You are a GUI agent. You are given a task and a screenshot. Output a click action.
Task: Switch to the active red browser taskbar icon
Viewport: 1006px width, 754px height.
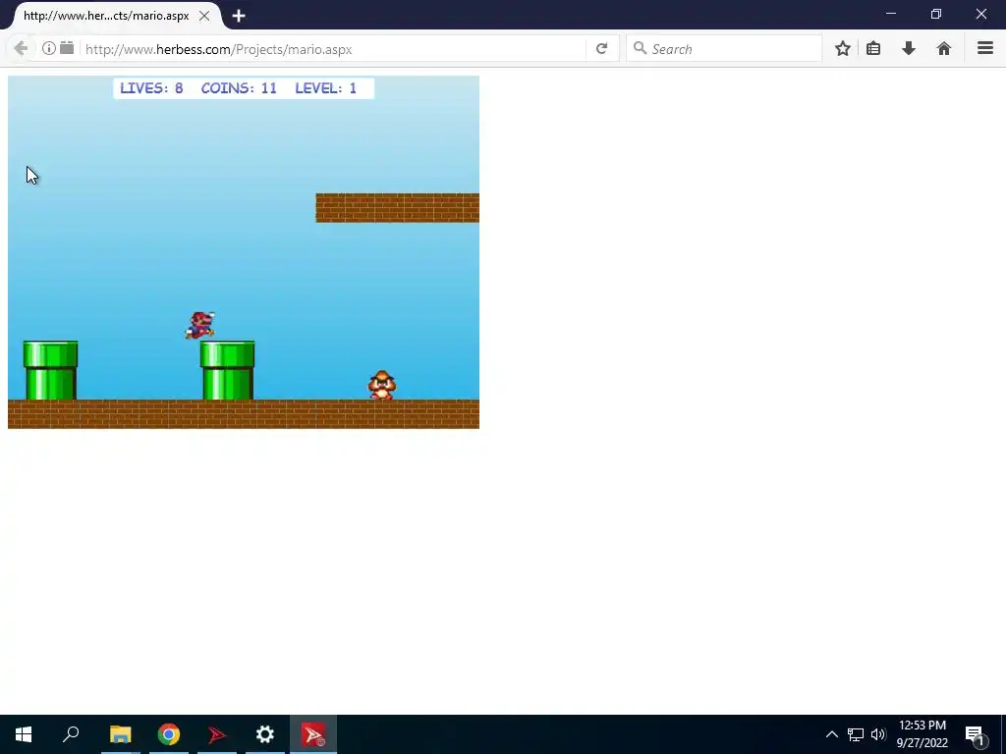[x=313, y=734]
